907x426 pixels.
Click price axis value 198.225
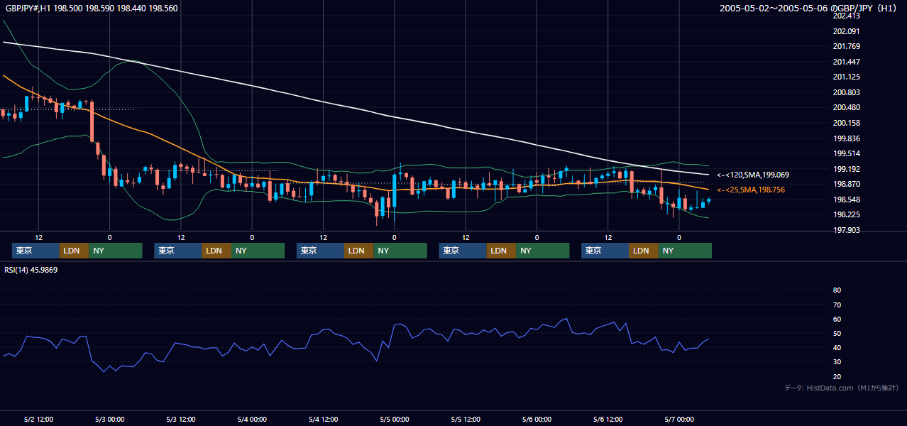pos(847,214)
